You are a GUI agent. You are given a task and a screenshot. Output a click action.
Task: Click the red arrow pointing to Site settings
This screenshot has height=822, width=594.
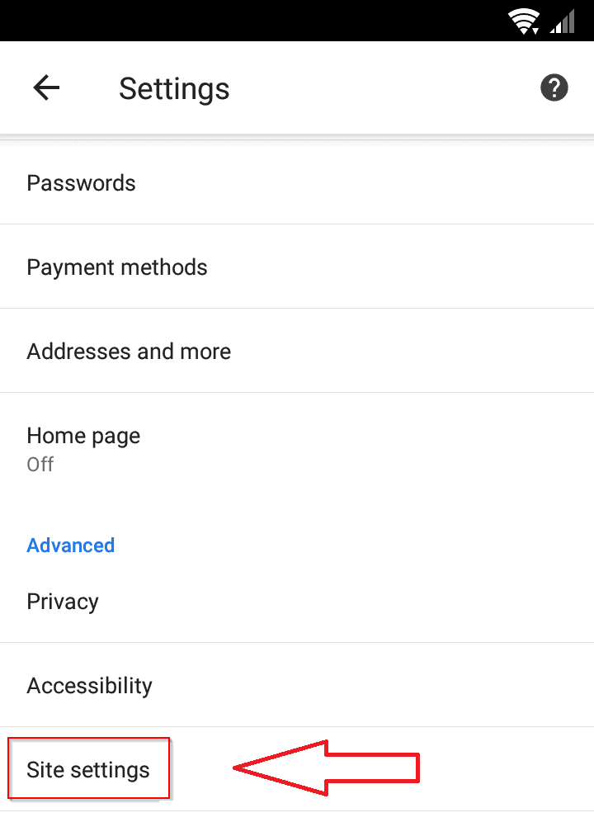(326, 768)
